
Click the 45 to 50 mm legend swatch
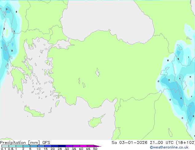pos(90,146)
